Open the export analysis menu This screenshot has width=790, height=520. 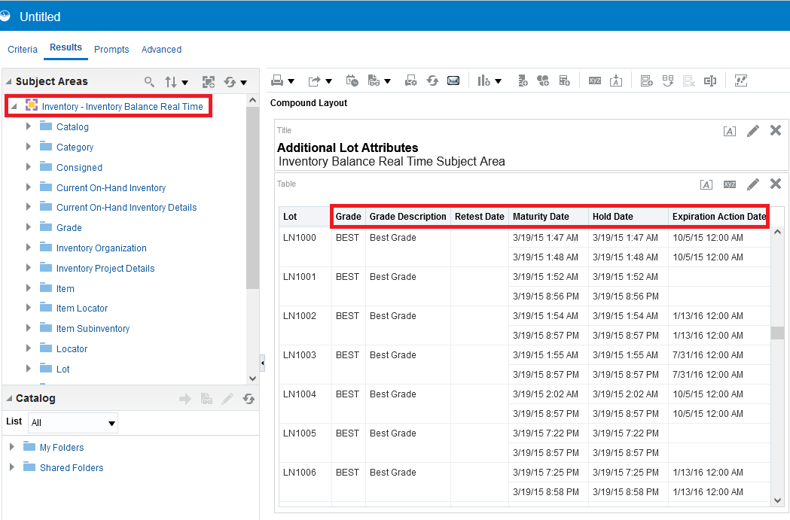click(315, 81)
